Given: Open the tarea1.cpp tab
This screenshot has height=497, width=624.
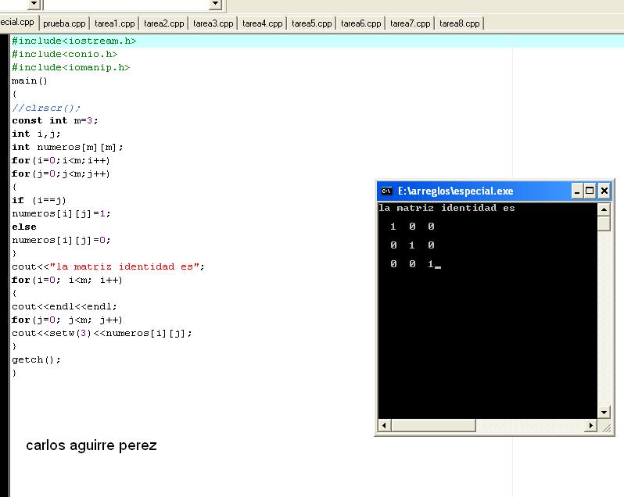Looking at the screenshot, I should click(115, 23).
